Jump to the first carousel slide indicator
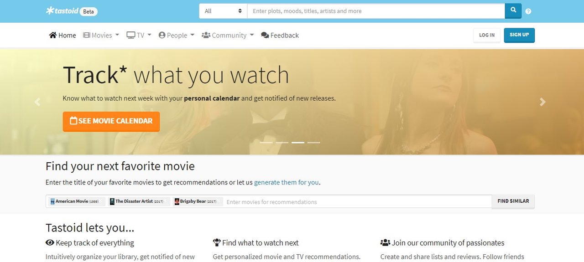Screen dimensions: 584x262 pyautogui.click(x=266, y=143)
